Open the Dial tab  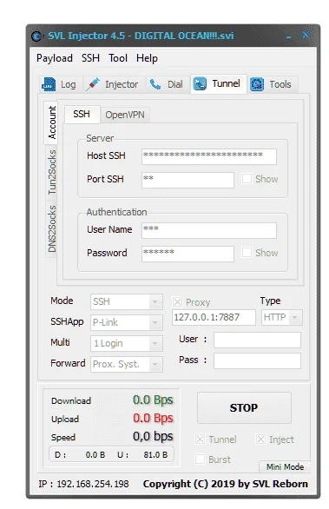pyautogui.click(x=168, y=84)
